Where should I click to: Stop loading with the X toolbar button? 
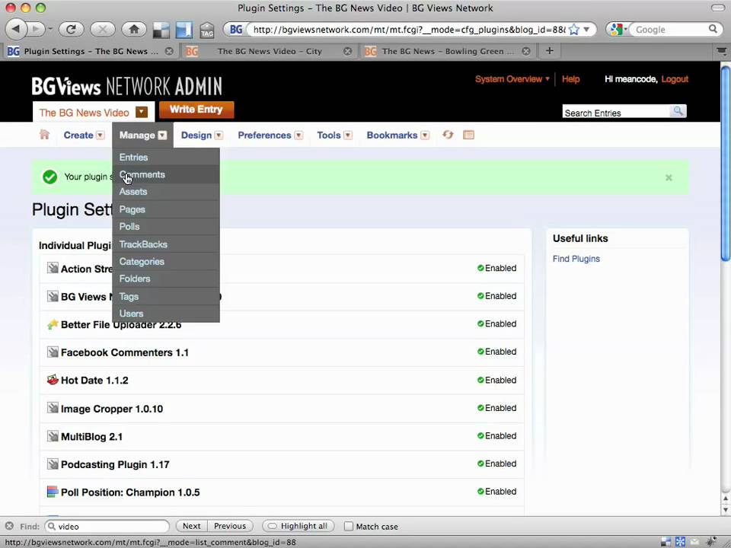coord(103,30)
